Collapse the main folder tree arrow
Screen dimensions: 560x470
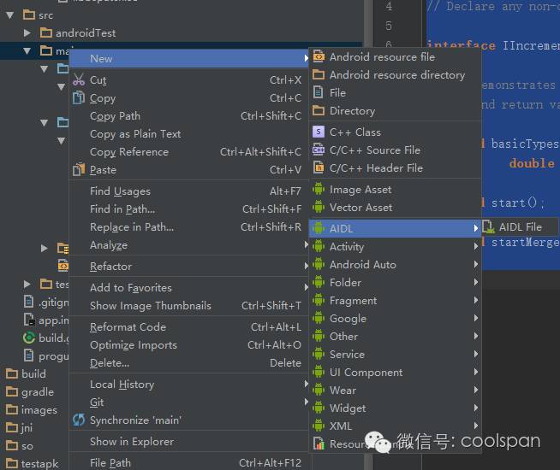click(x=27, y=51)
